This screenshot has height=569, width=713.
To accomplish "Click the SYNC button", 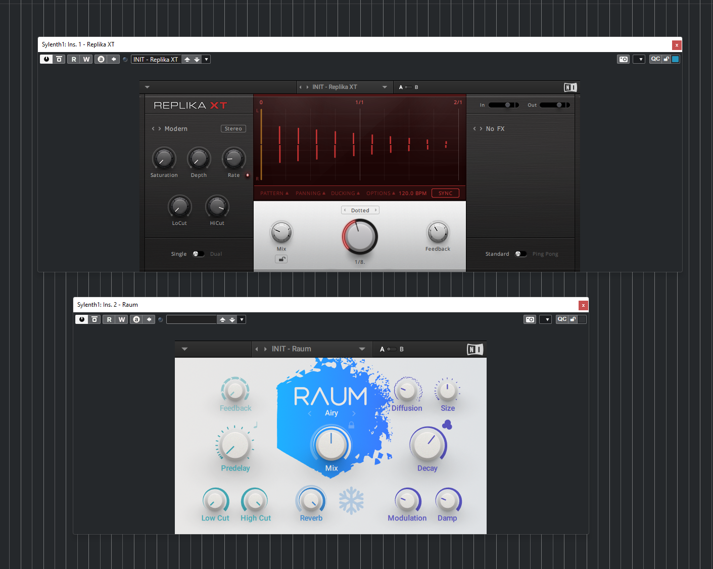I will pyautogui.click(x=446, y=193).
